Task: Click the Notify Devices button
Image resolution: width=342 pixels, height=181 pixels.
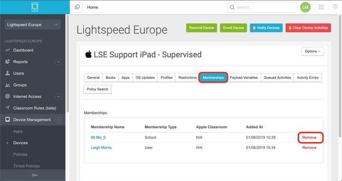Action: [x=266, y=28]
